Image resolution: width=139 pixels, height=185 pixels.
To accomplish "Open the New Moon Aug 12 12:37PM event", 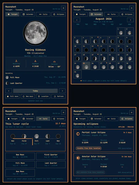I will 20,156.
